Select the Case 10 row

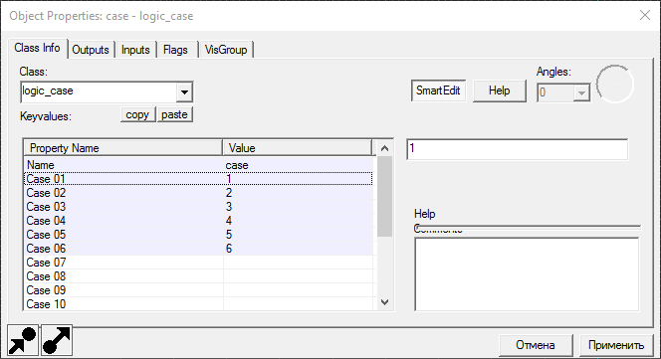(x=198, y=303)
